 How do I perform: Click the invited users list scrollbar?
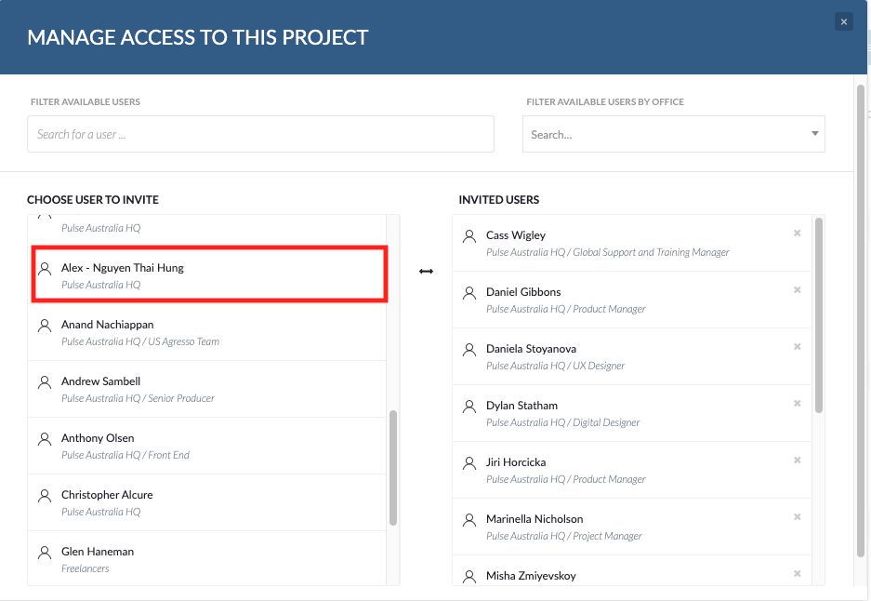[818, 315]
